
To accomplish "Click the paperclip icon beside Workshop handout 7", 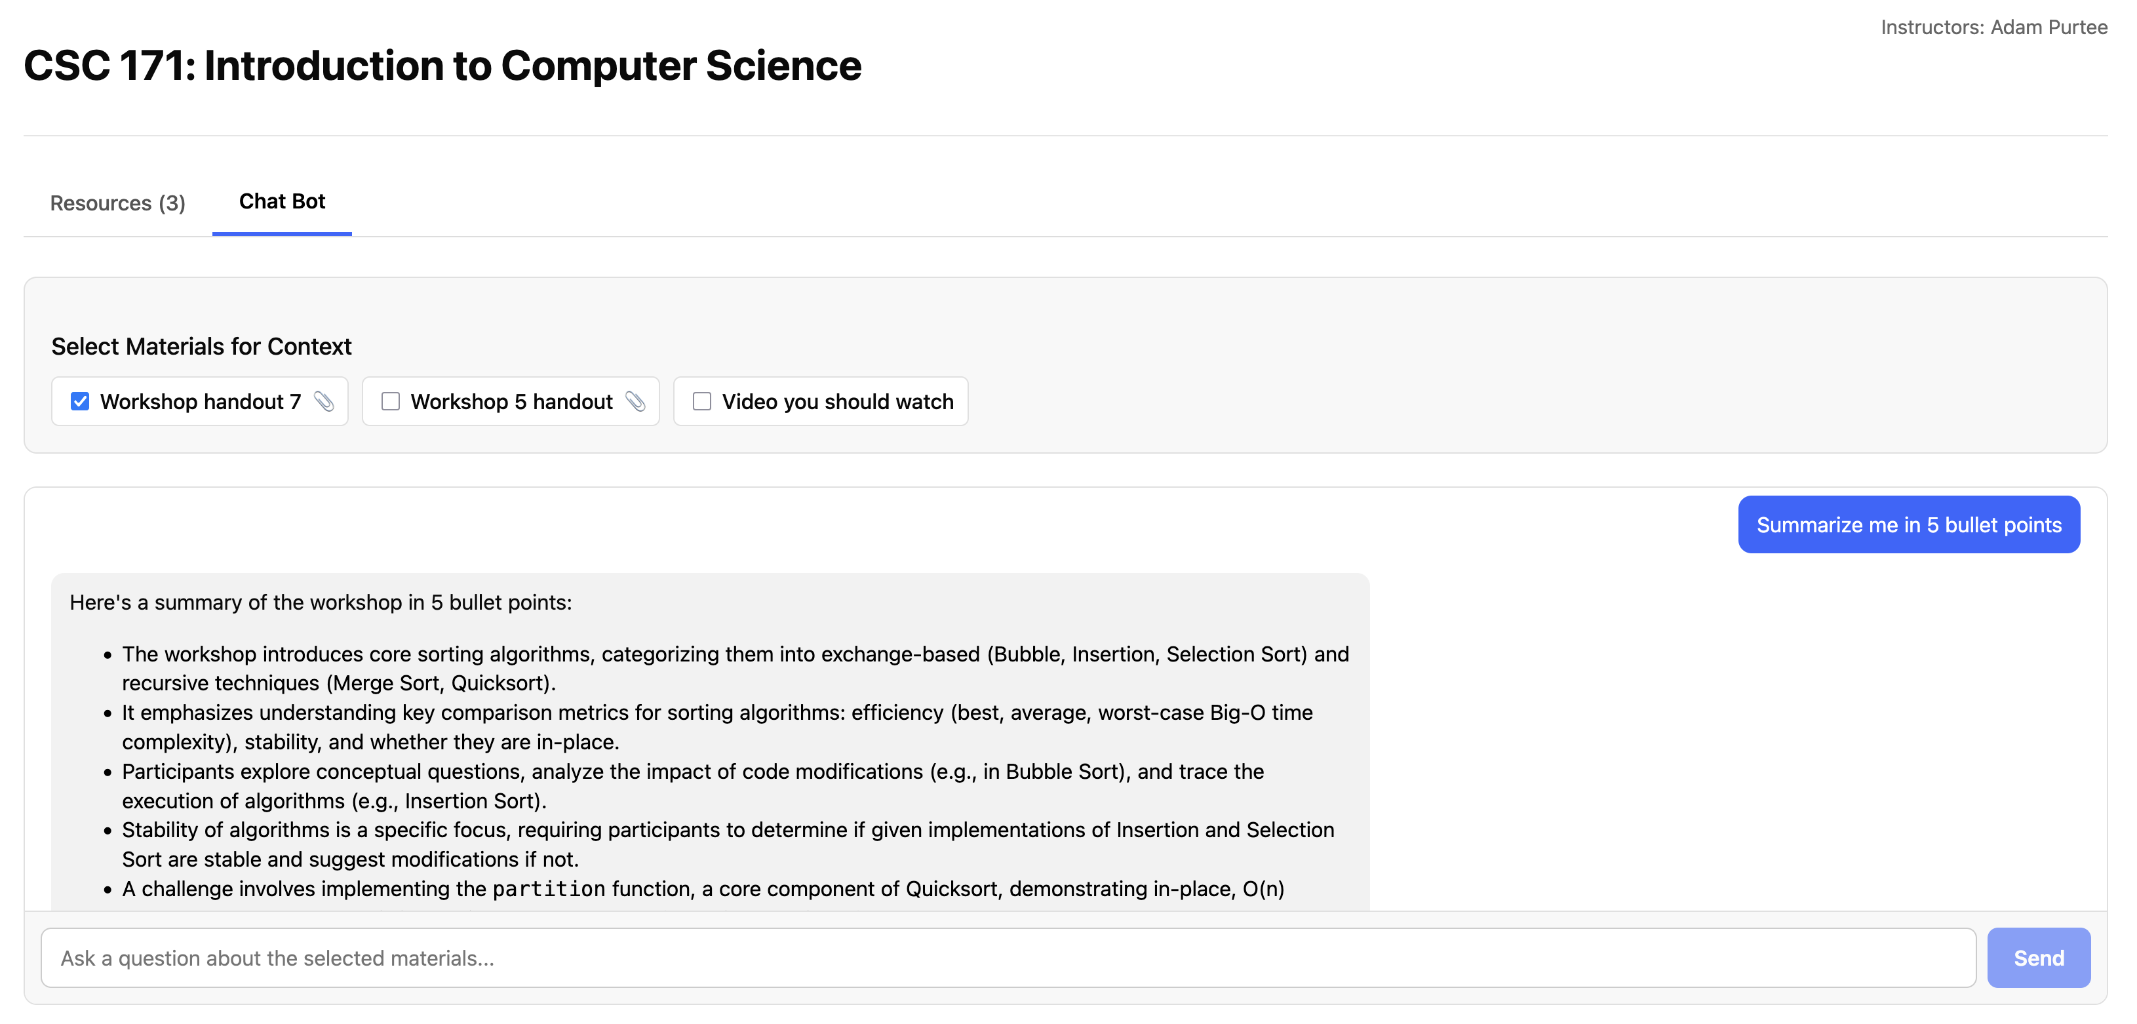I will pos(324,402).
